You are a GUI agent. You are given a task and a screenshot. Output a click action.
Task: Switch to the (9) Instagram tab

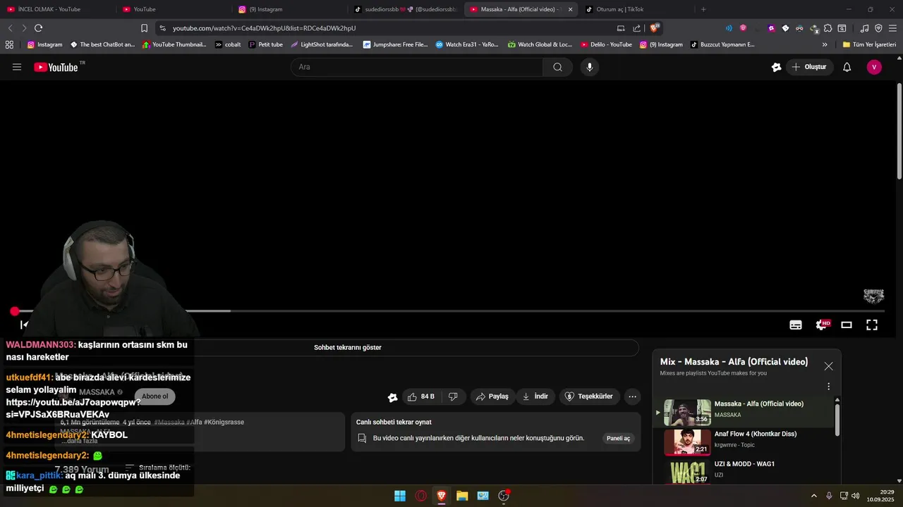point(288,9)
